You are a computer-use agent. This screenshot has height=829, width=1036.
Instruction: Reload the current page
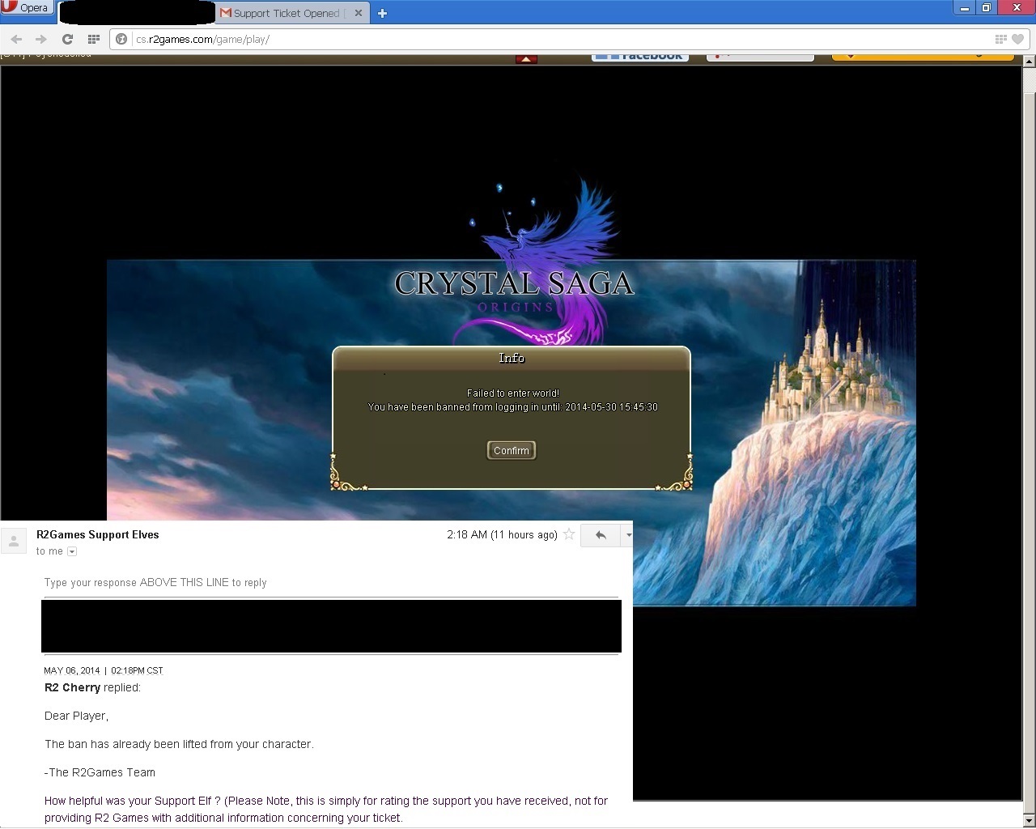(68, 39)
